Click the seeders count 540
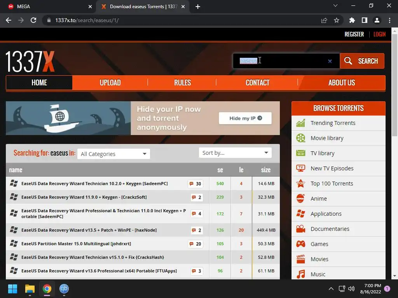The width and height of the screenshot is (398, 298). pos(220,184)
